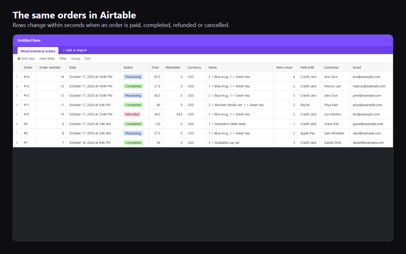Screen dimensions: 406x254
Task: Click Hide fields in the toolbar
Action: pos(47,59)
